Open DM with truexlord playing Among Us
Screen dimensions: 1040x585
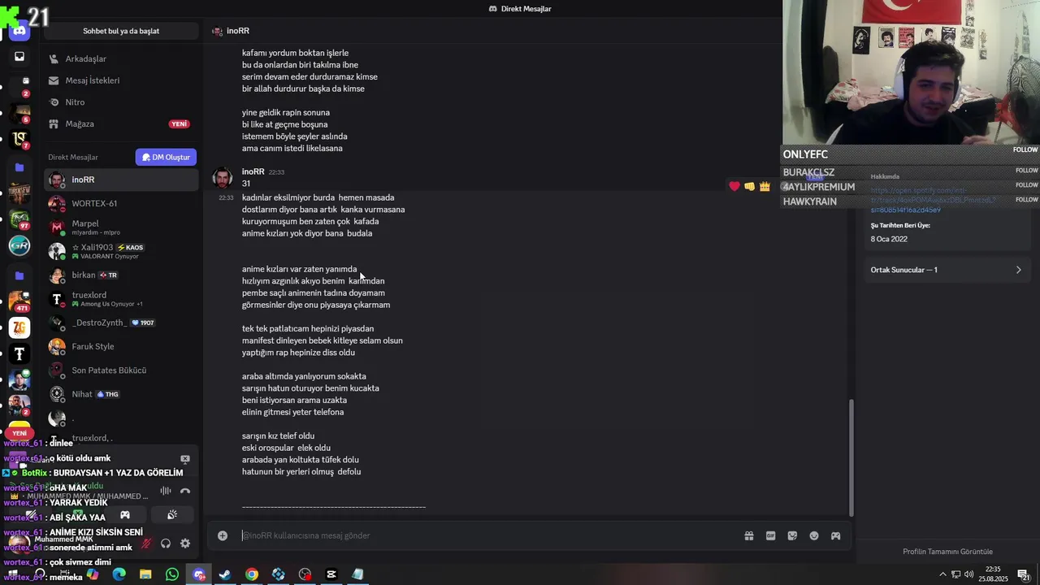pyautogui.click(x=122, y=299)
